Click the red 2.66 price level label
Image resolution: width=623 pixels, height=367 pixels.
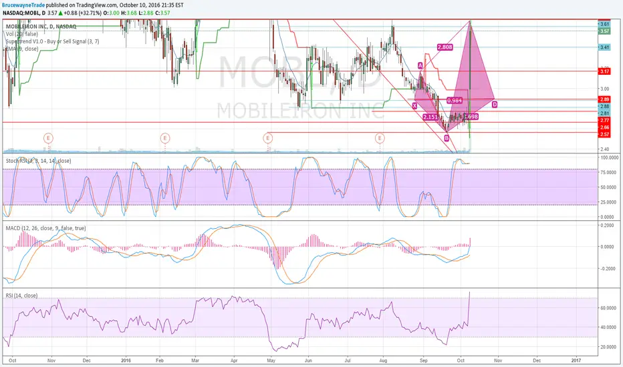point(604,127)
